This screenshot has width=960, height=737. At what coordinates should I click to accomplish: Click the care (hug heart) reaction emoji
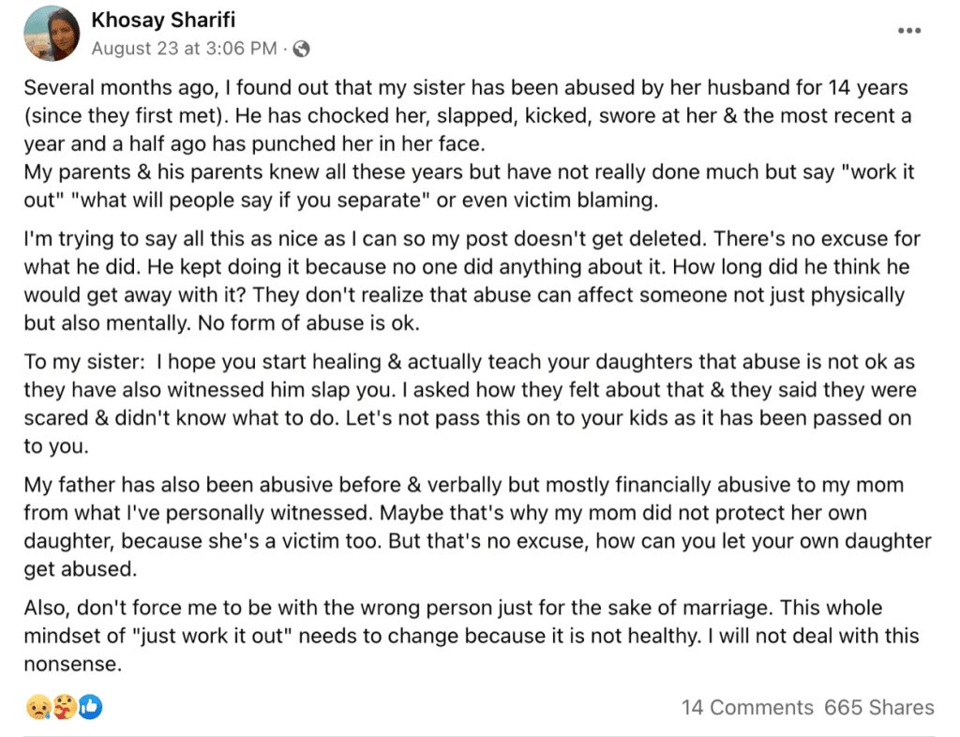click(65, 706)
